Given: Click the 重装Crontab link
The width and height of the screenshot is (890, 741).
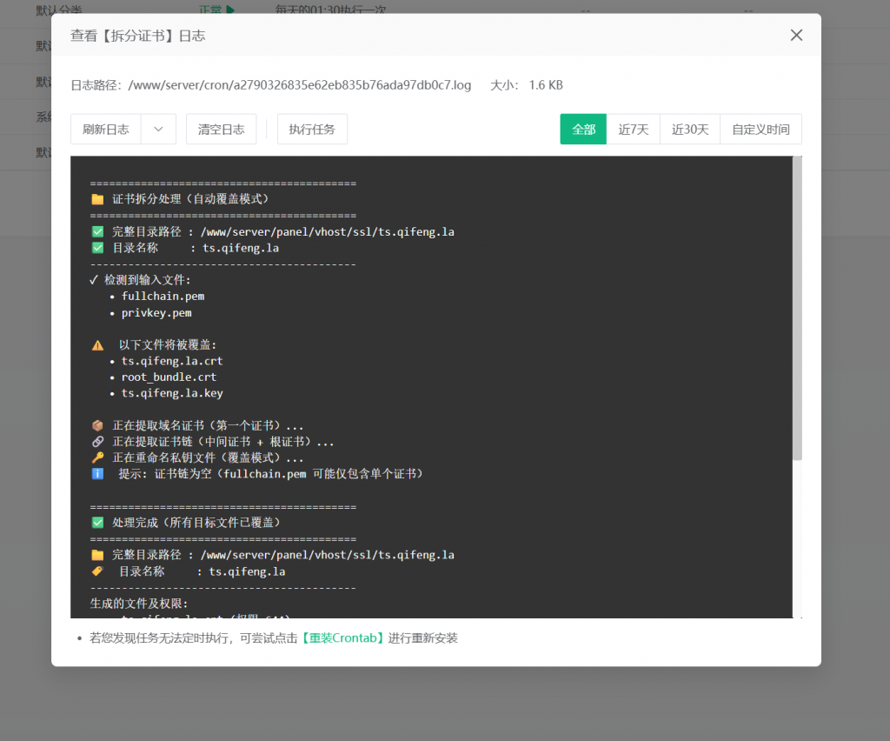Looking at the screenshot, I should 342,638.
